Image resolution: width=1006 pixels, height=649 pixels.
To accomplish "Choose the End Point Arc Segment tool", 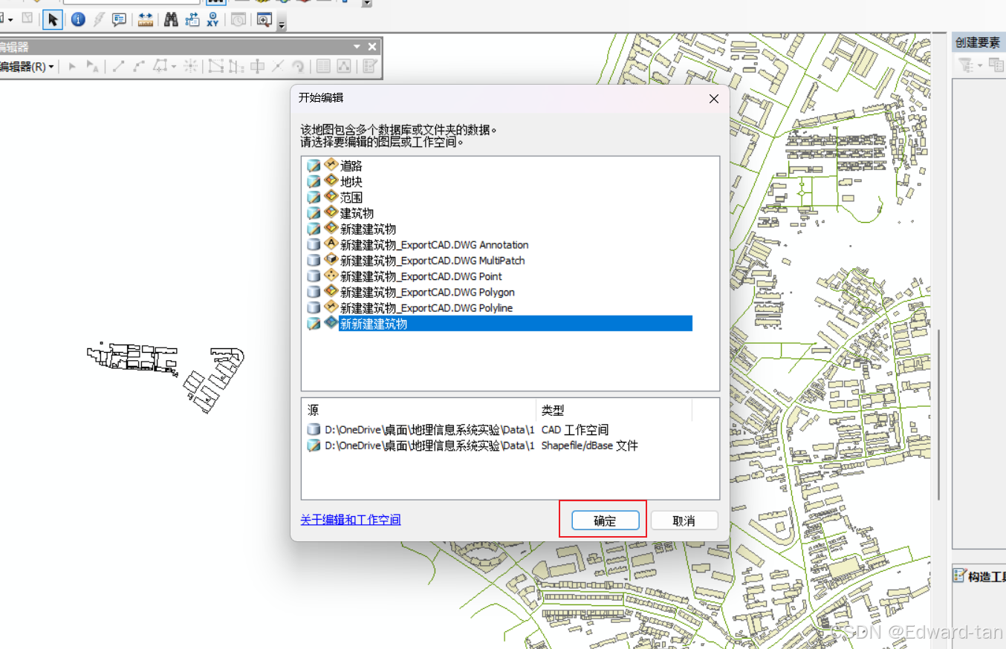I will [139, 67].
